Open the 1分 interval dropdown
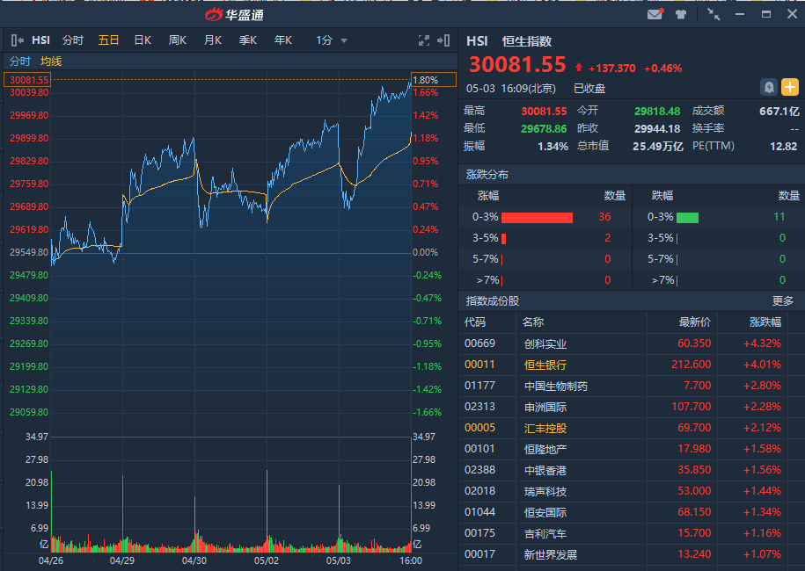 (x=331, y=40)
